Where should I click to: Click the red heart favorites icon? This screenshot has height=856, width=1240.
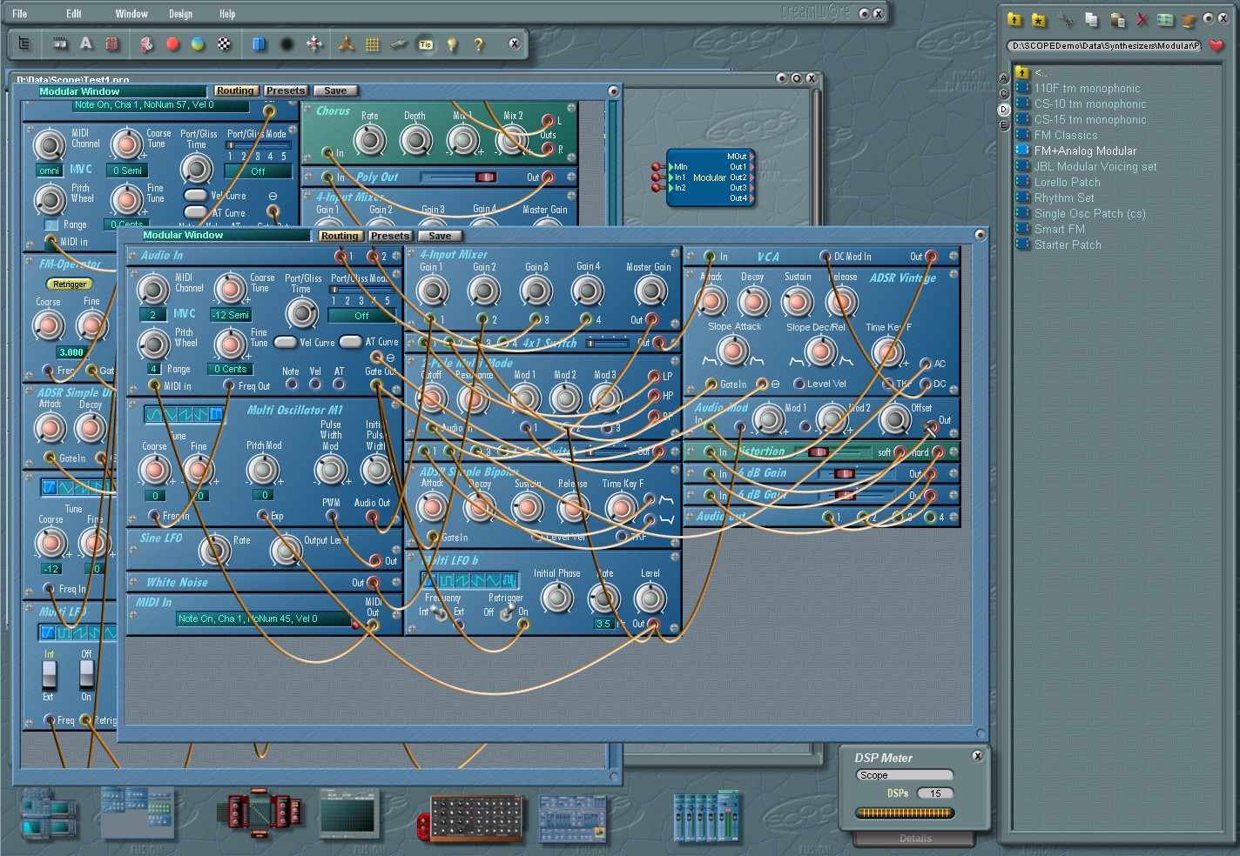tap(1216, 45)
